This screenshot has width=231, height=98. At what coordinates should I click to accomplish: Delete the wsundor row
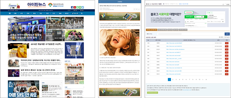pyautogui.click(x=227, y=74)
